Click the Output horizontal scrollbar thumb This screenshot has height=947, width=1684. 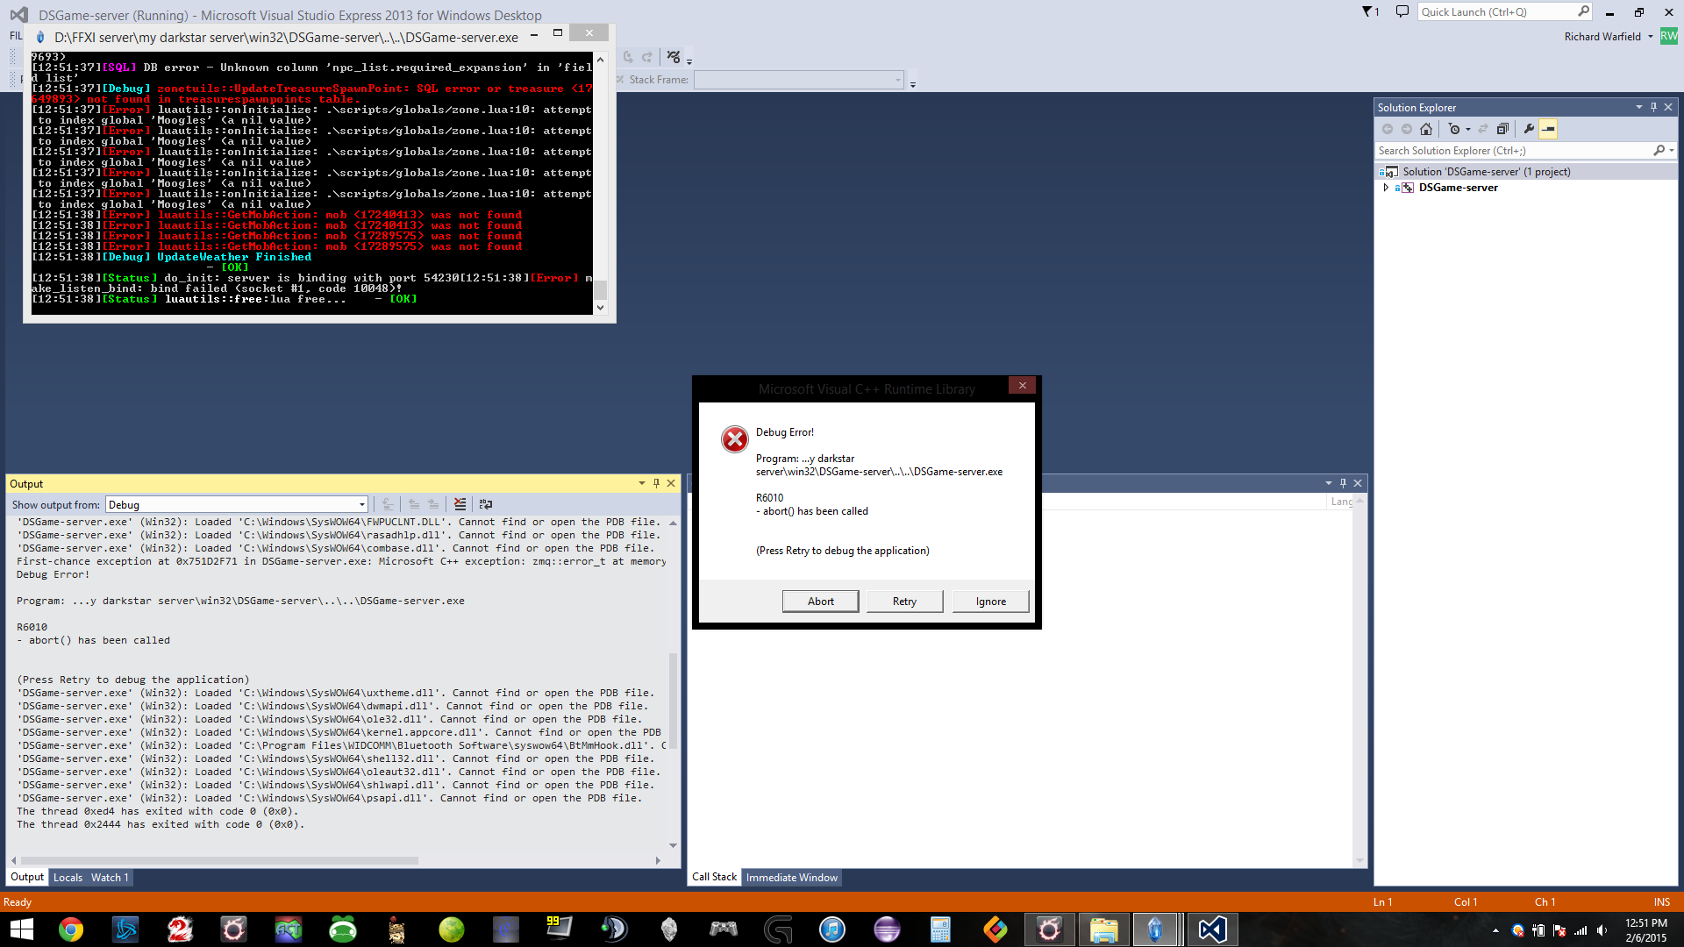tap(219, 861)
